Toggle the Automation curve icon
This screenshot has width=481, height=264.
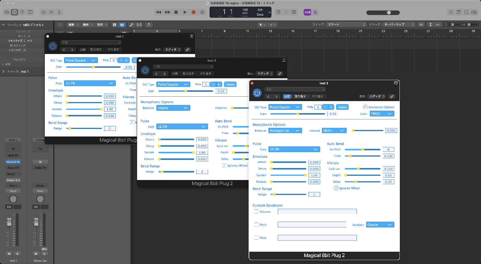[x=131, y=25]
